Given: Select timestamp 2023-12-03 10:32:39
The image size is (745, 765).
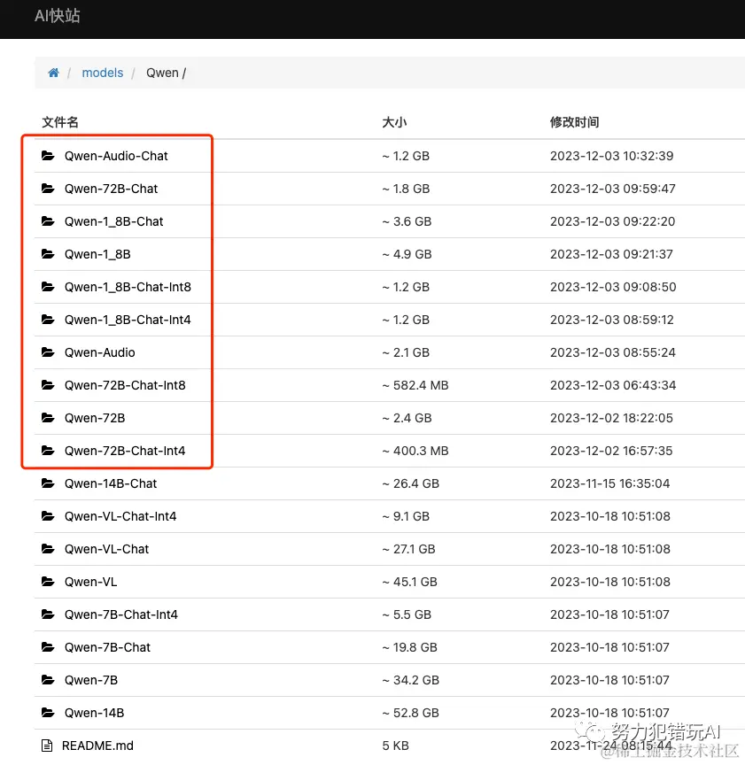Looking at the screenshot, I should [612, 156].
